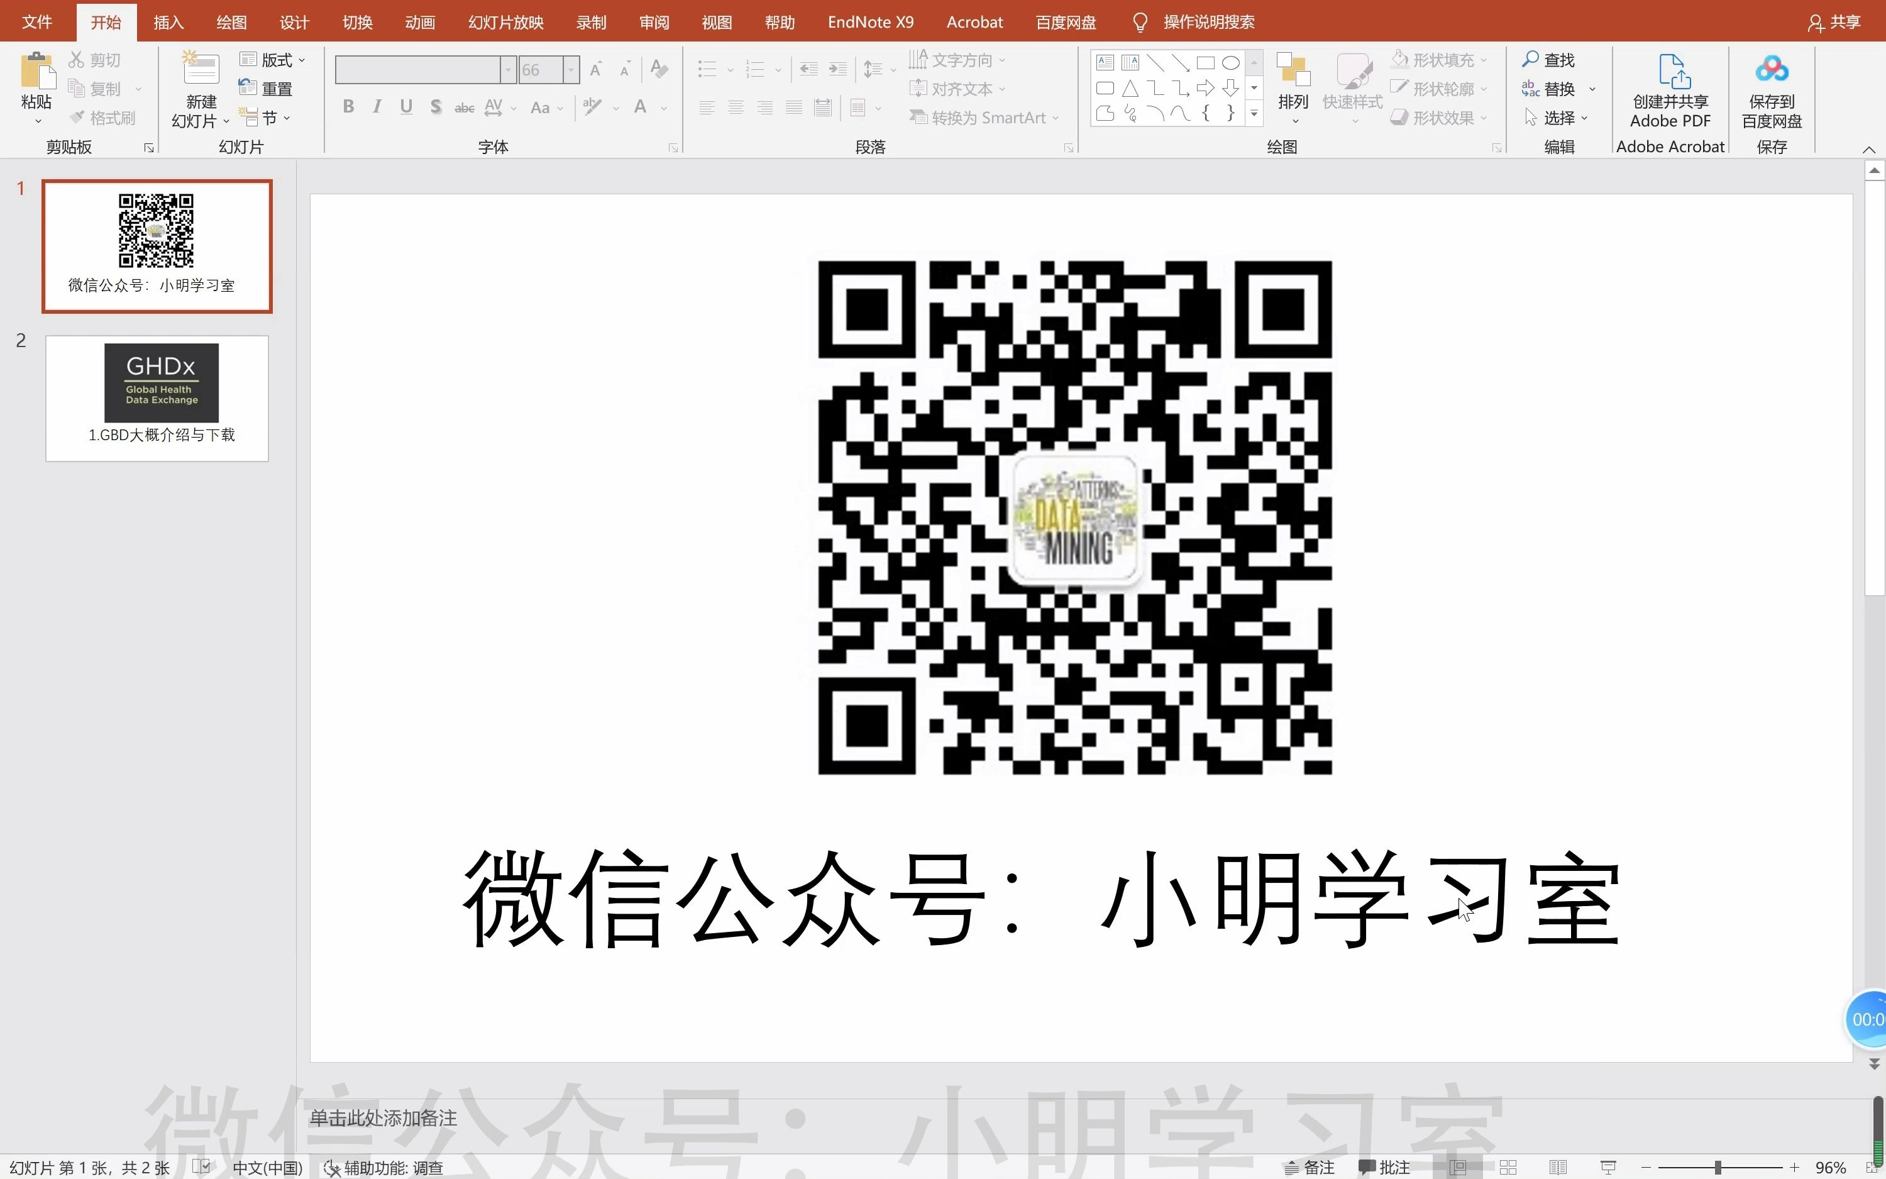Toggle text shadow formatting

(x=436, y=107)
